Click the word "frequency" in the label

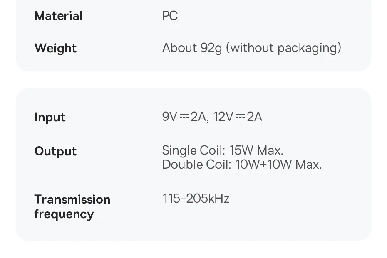pos(64,214)
